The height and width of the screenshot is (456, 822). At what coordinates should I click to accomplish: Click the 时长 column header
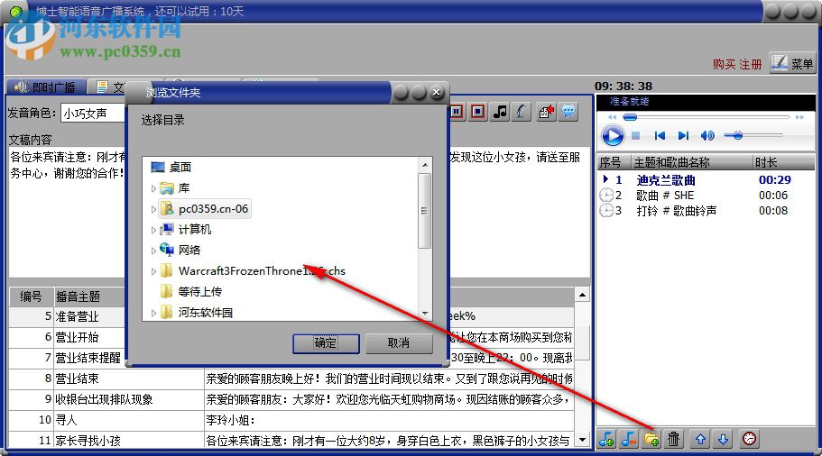pyautogui.click(x=784, y=162)
